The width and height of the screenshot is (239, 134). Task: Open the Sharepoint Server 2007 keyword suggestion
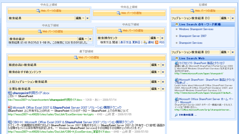[192, 36]
